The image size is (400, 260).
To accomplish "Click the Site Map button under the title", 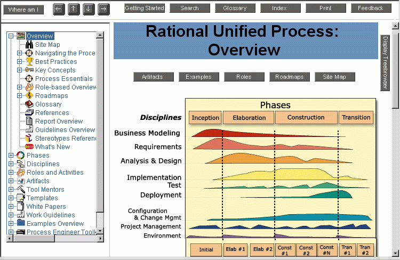I will tap(335, 77).
